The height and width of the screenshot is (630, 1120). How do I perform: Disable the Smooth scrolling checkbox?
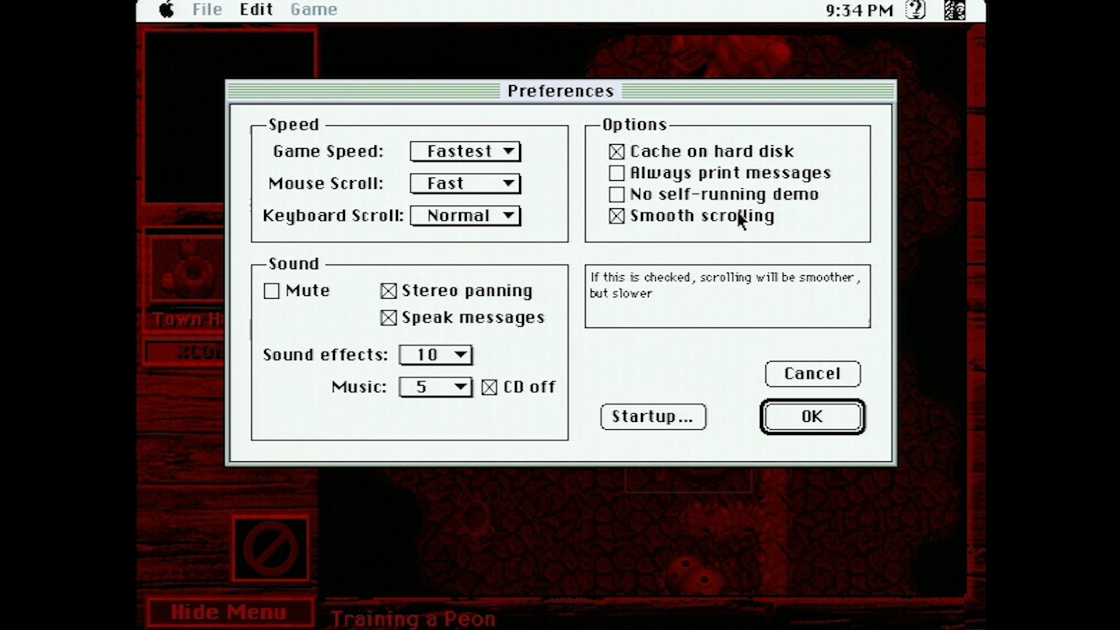[x=616, y=216]
